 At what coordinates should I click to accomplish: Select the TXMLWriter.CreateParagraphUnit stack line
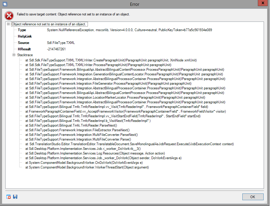click(111, 60)
